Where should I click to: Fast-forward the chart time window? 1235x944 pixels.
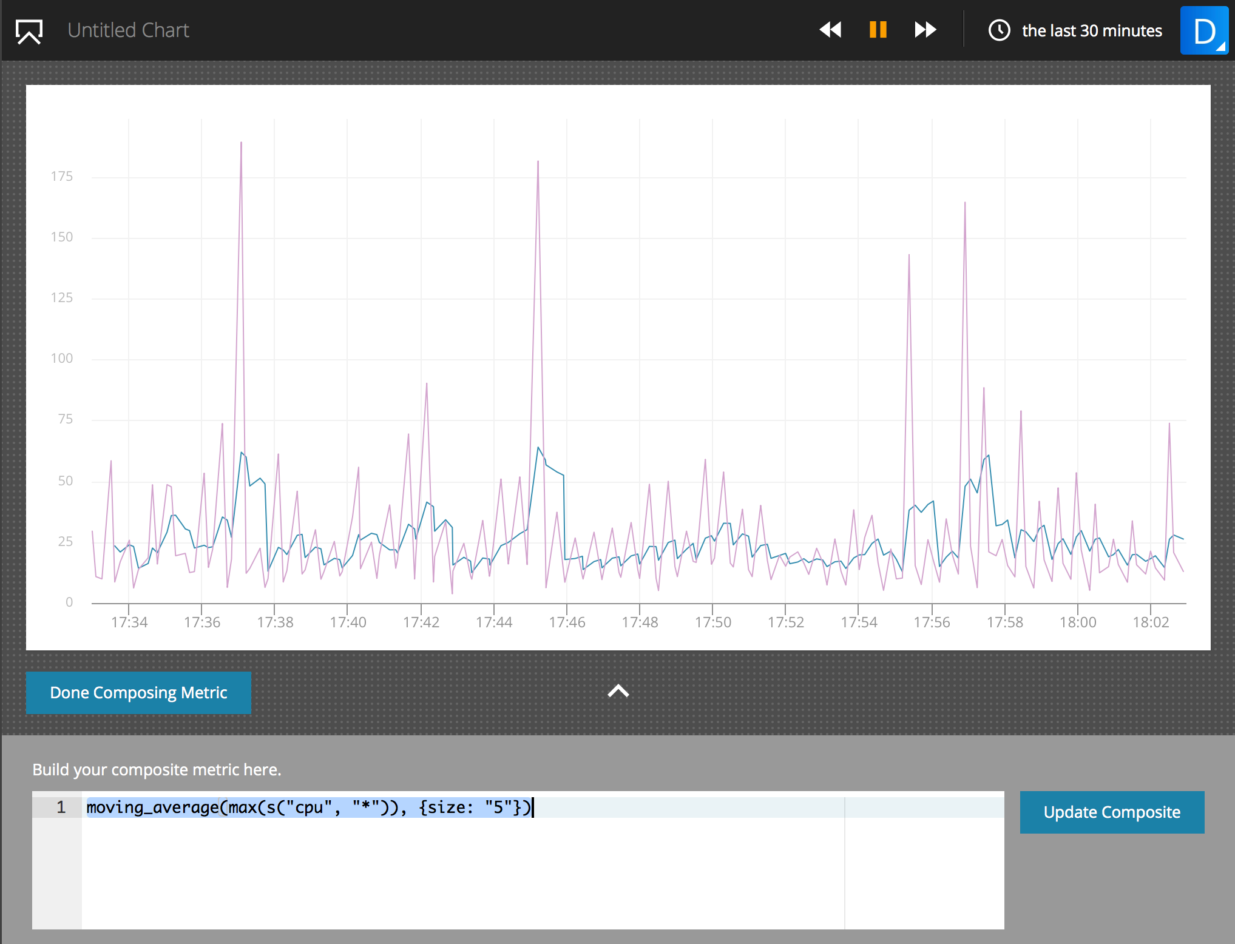pyautogui.click(x=925, y=30)
